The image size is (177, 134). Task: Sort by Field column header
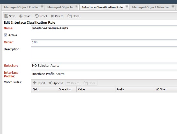(x=44, y=89)
